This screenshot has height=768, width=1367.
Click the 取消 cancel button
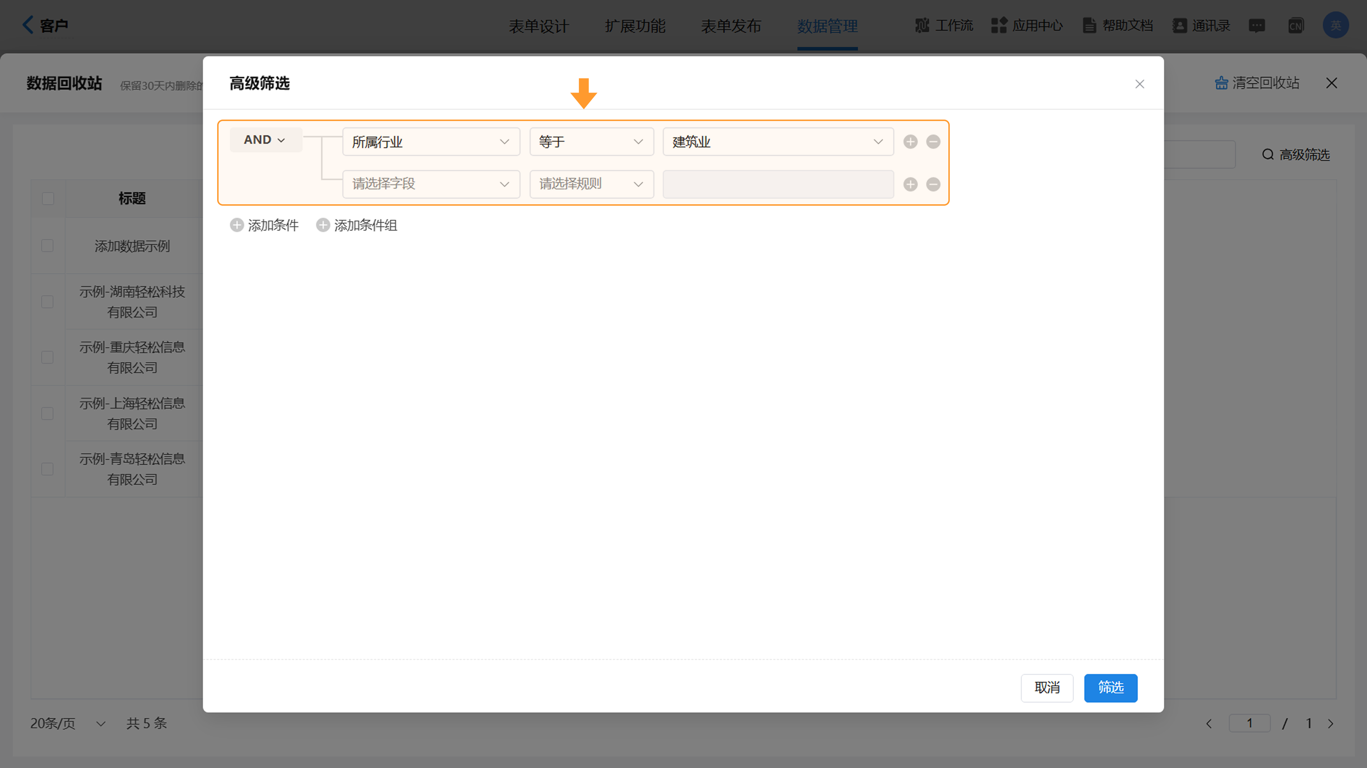click(x=1047, y=688)
